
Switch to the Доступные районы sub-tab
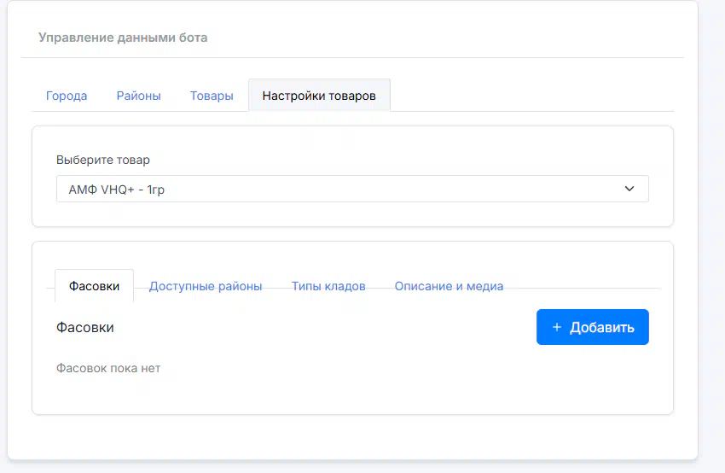coord(206,286)
